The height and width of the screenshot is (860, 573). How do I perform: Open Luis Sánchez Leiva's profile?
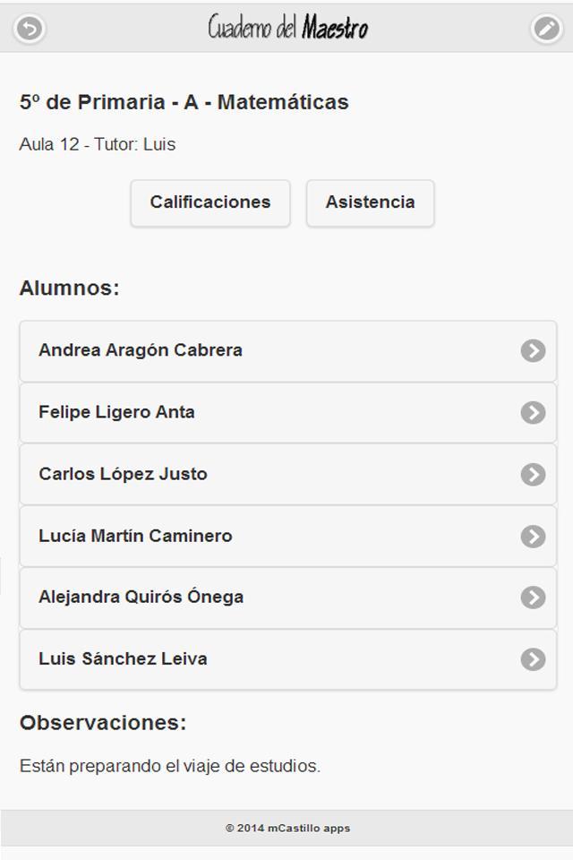click(x=123, y=658)
